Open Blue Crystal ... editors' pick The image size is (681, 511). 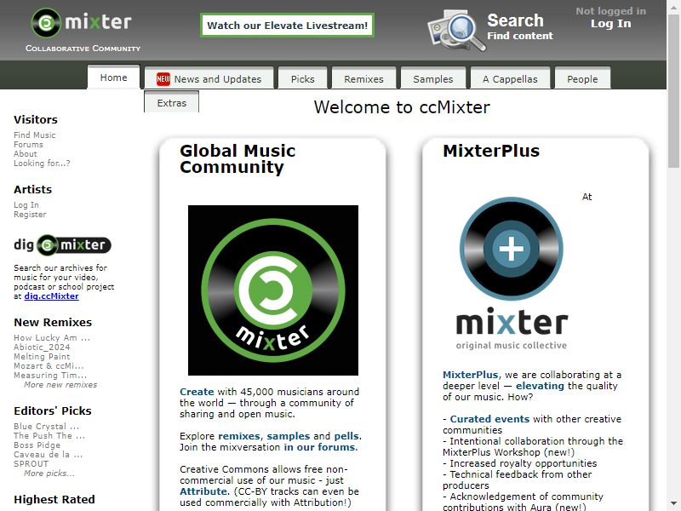47,427
